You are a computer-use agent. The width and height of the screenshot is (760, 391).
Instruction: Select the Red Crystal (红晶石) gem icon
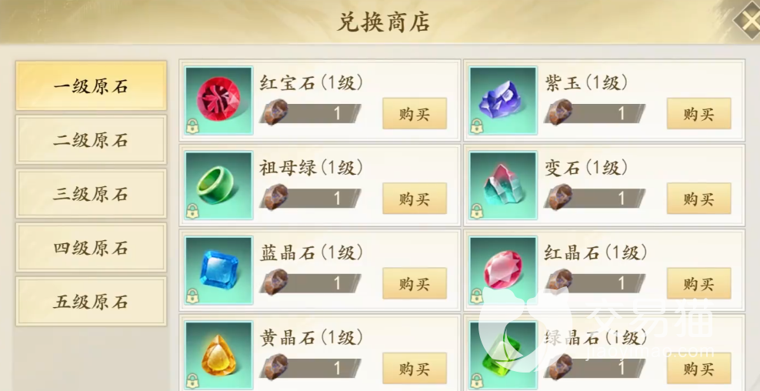click(503, 270)
